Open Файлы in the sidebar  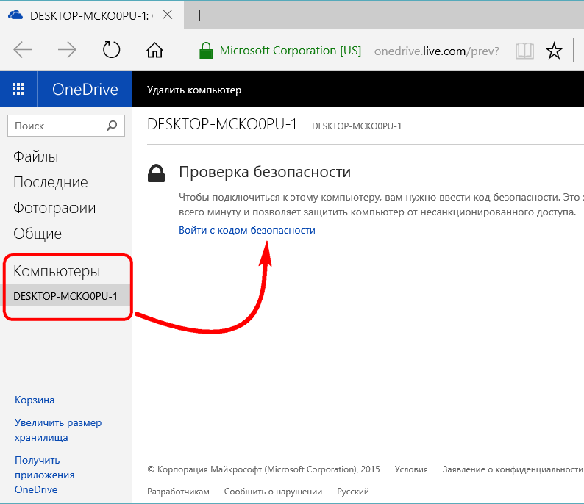click(x=36, y=156)
